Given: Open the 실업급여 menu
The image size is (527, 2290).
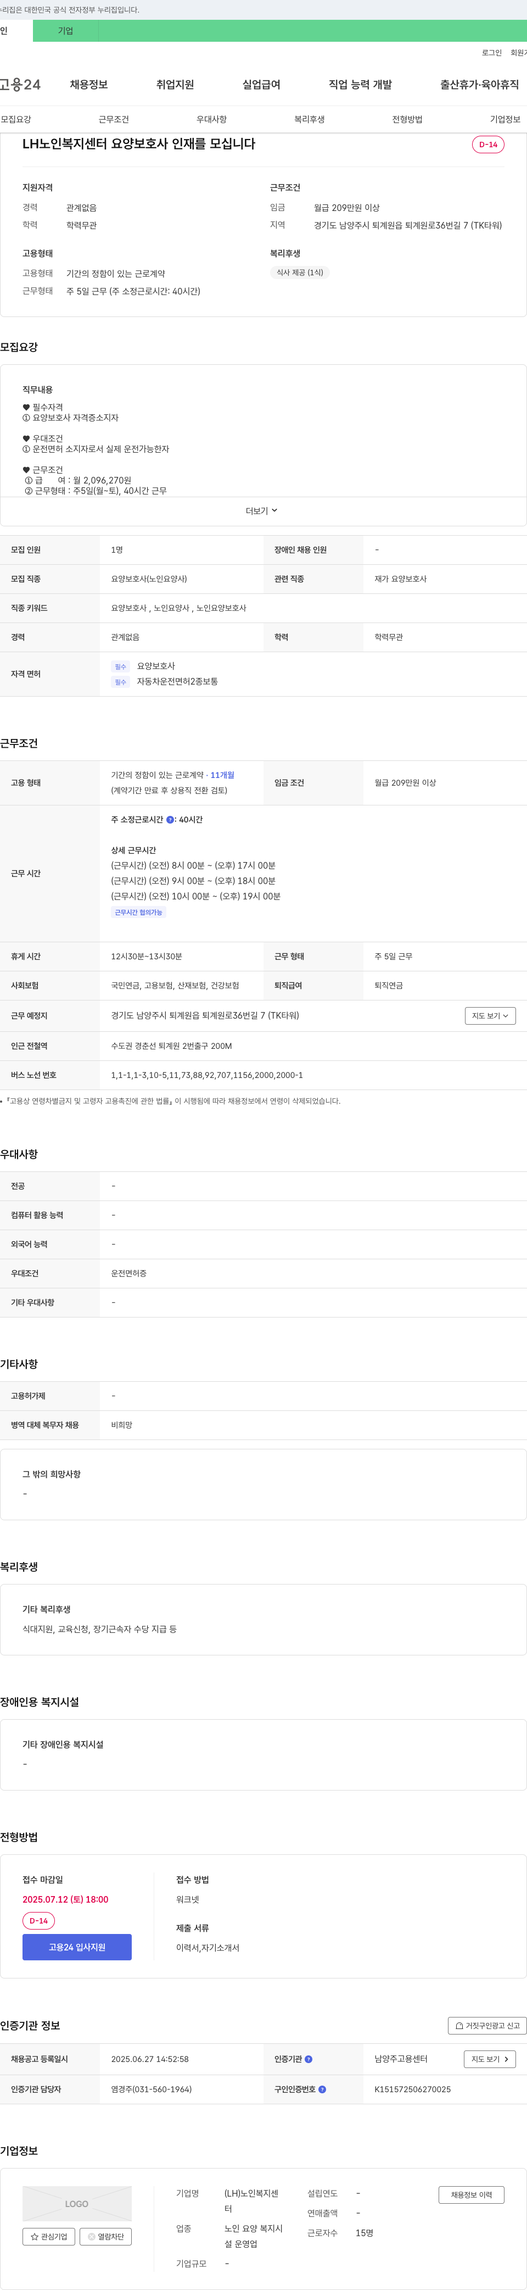Looking at the screenshot, I should pyautogui.click(x=261, y=85).
